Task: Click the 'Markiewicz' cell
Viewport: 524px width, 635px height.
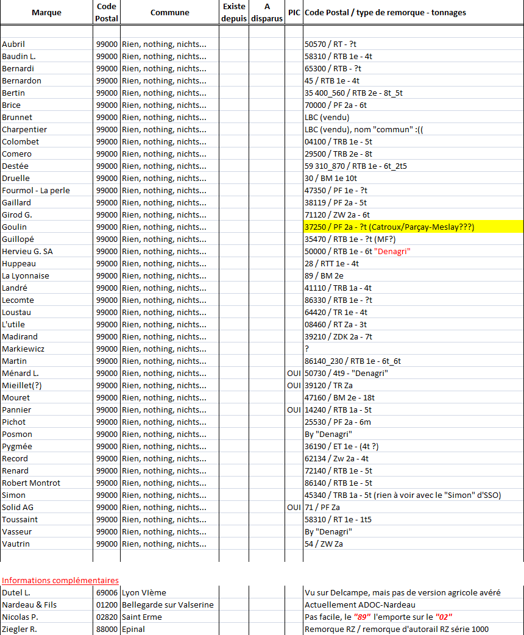Action: click(46, 349)
